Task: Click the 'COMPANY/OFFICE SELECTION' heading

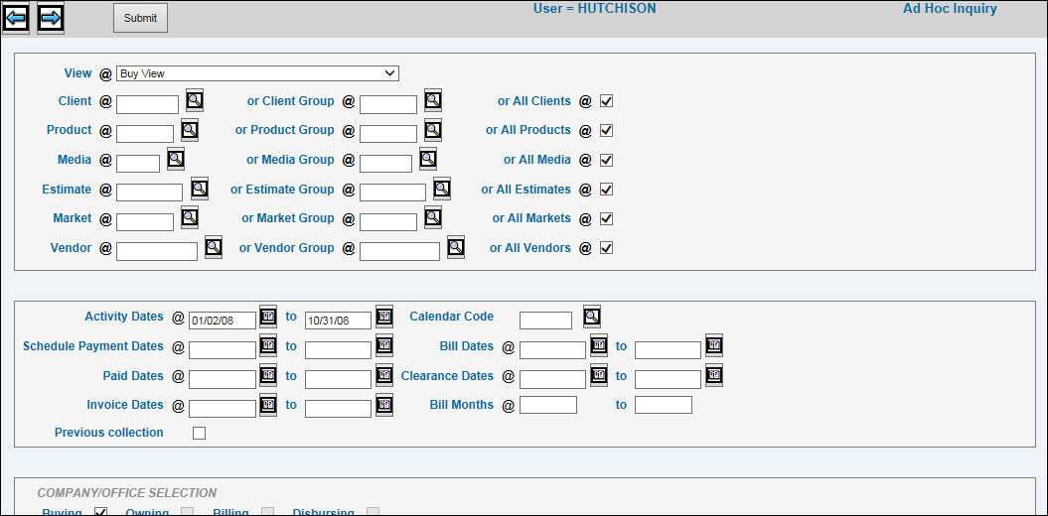Action: click(127, 493)
